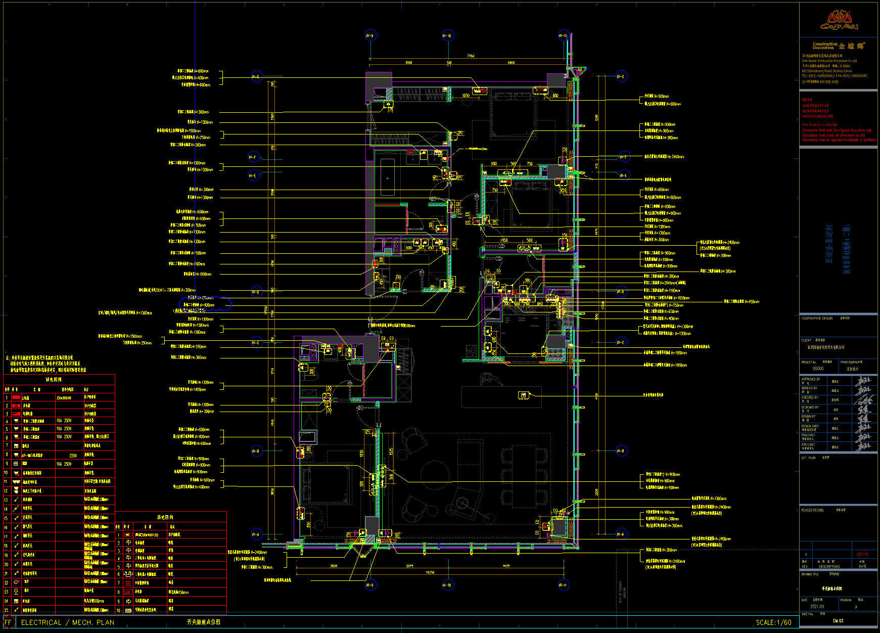Image resolution: width=880 pixels, height=633 pixels.
Task: Click left grid bubble HI-A
Action: click(x=256, y=534)
